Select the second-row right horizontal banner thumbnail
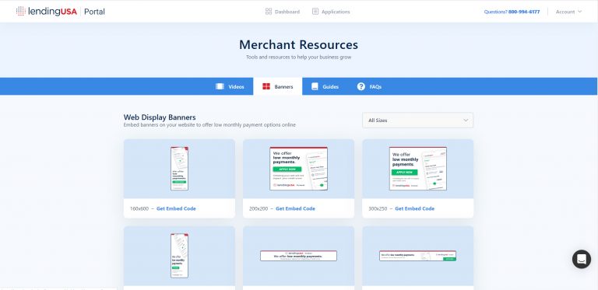The width and height of the screenshot is (598, 290). (418, 256)
